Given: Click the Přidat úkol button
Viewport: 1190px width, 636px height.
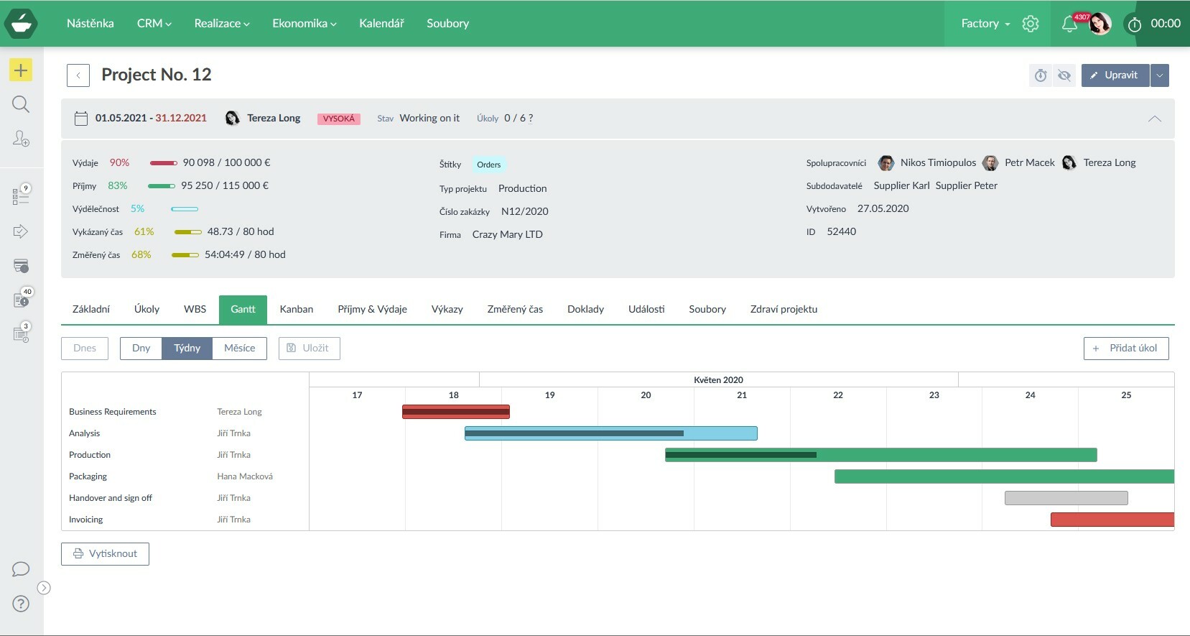Looking at the screenshot, I should [x=1125, y=348].
